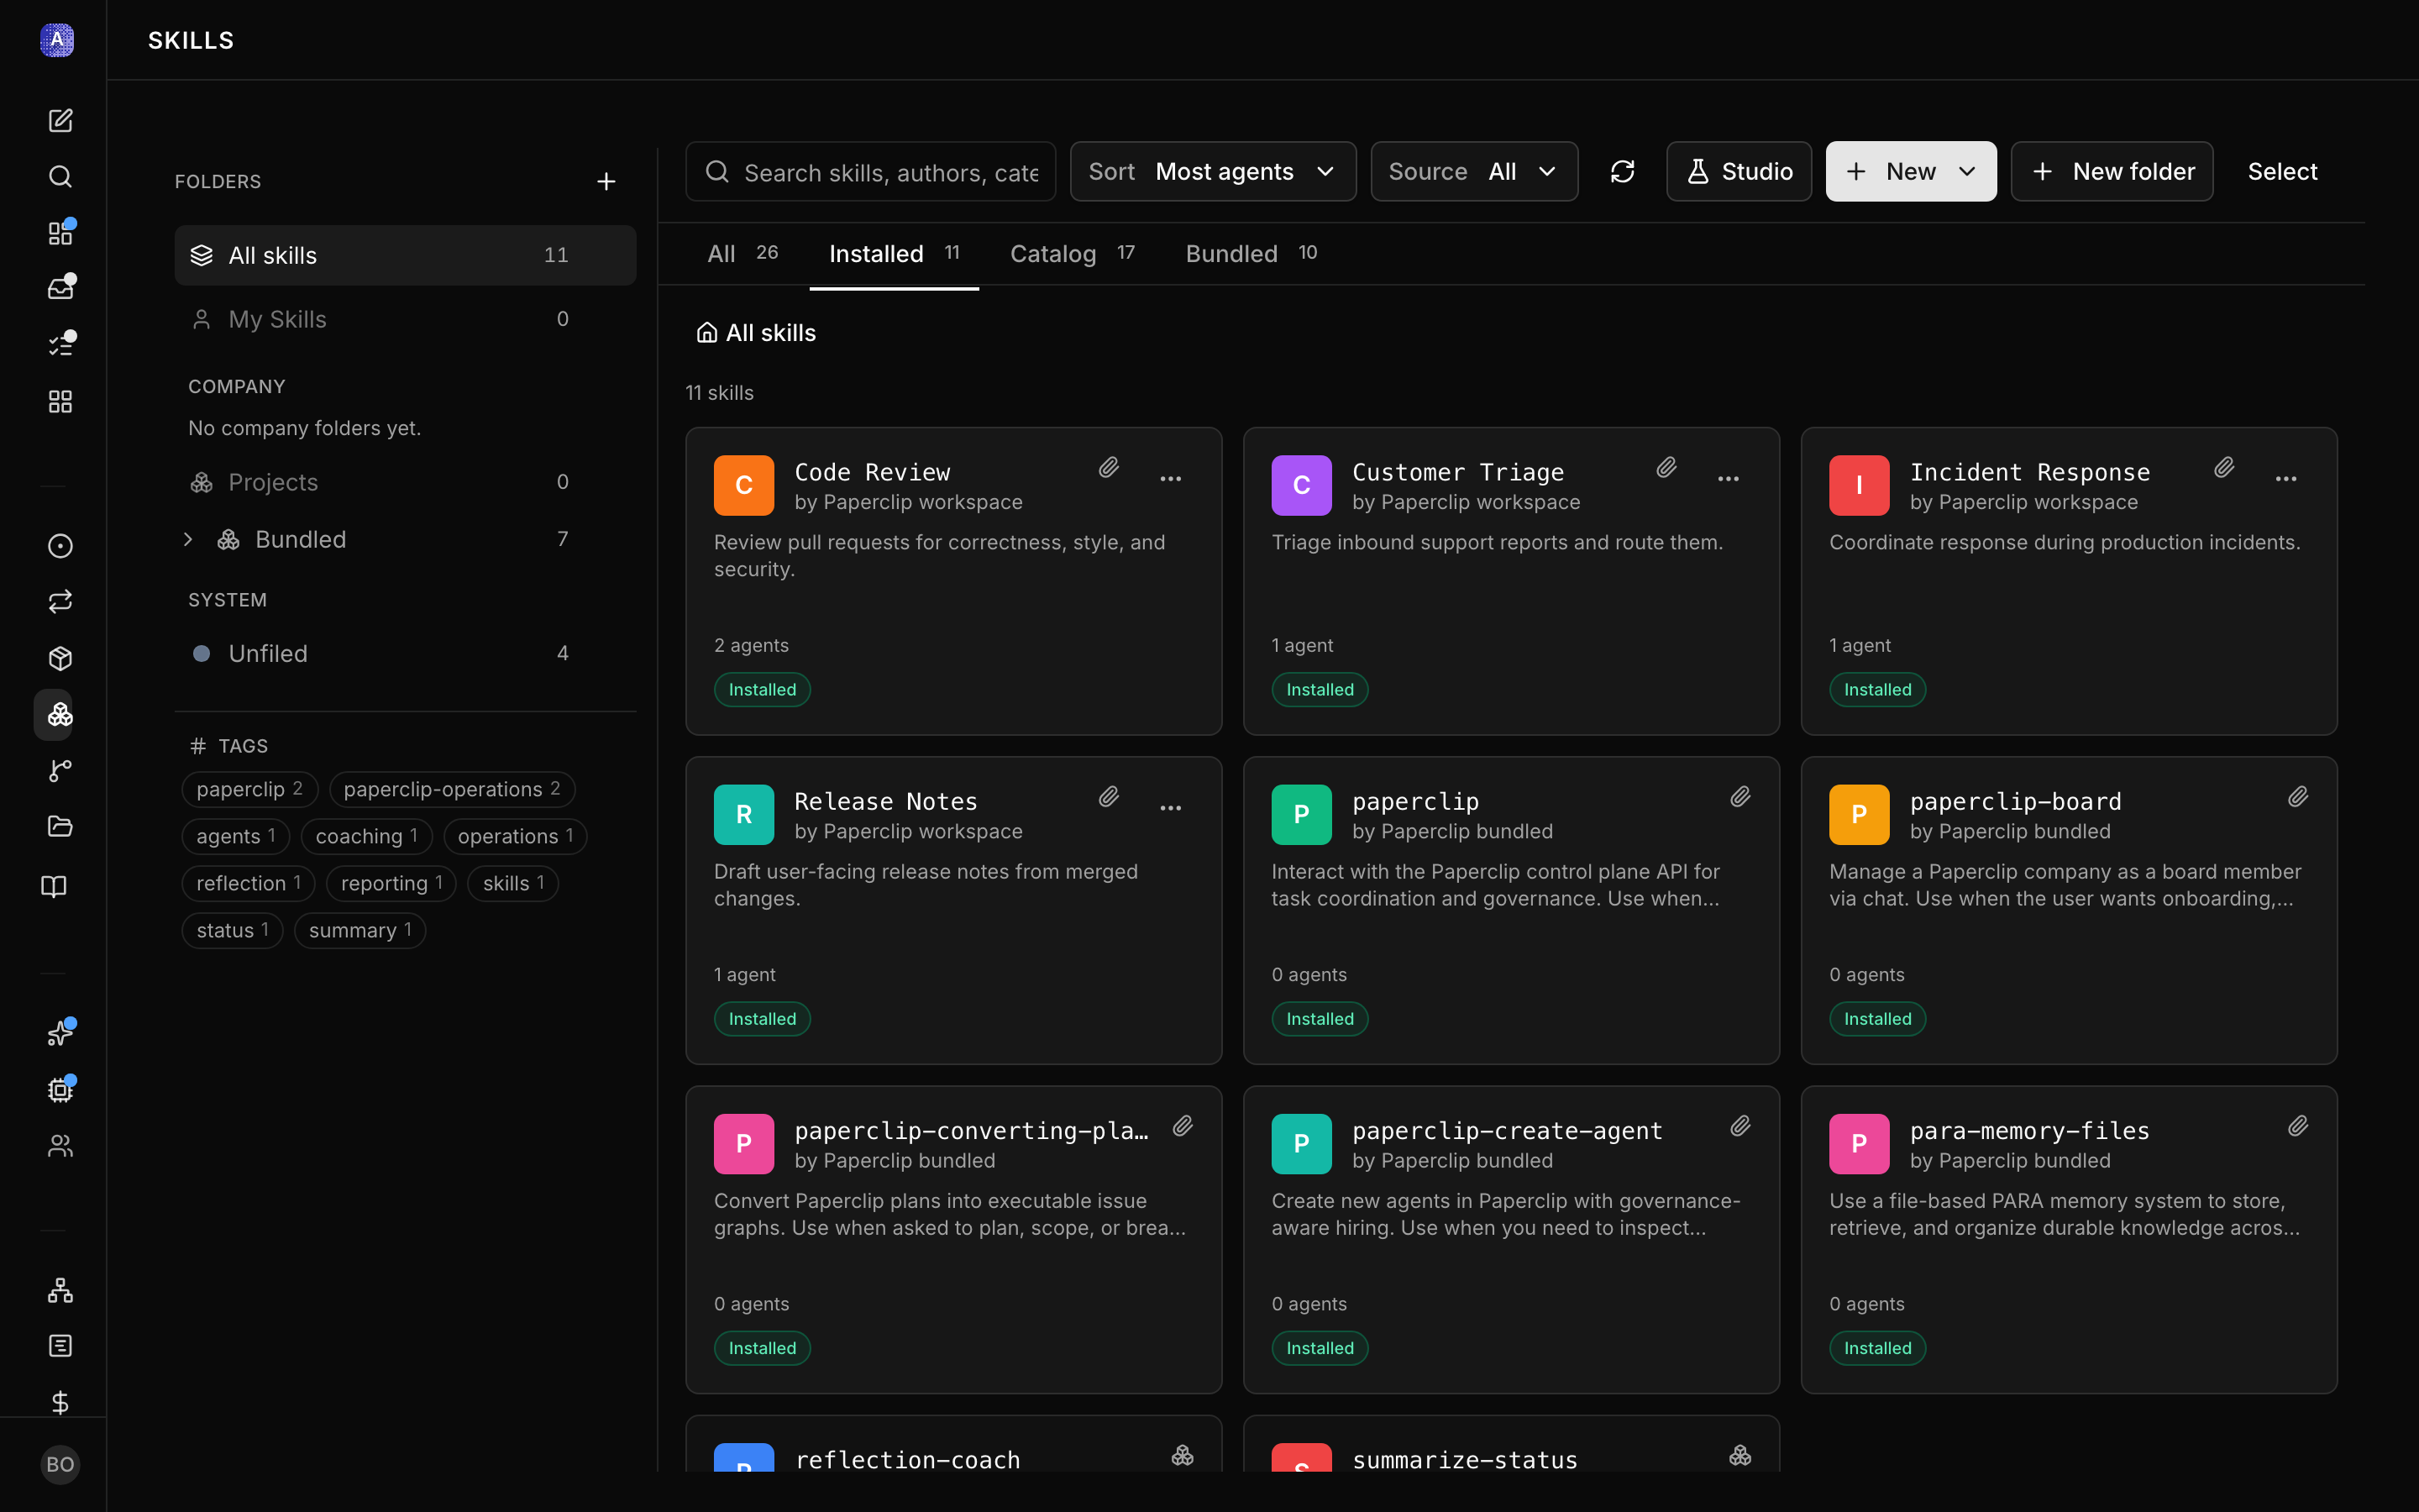
Task: Click the All skills breadcrumb
Action: pos(756,333)
